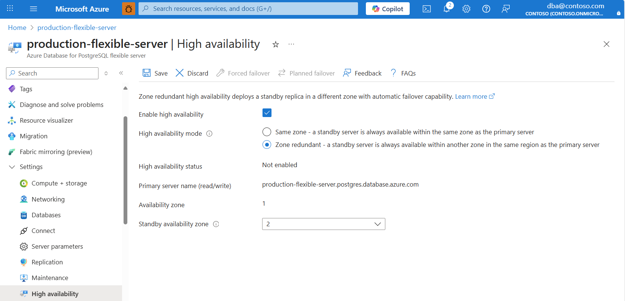
Task: Collapse the left navigation menu
Action: pyautogui.click(x=121, y=73)
